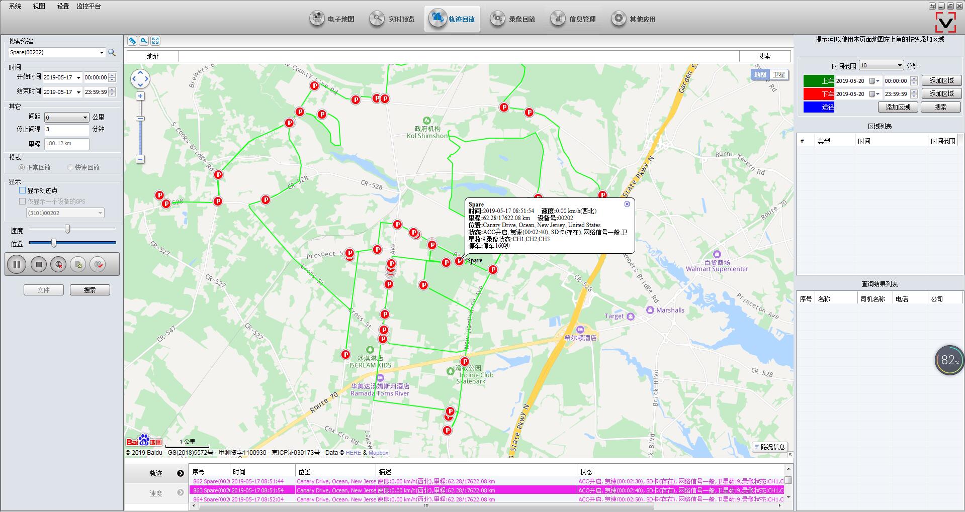The width and height of the screenshot is (965, 512).
Task: Switch to 实时预览 live preview
Action: pos(392,19)
